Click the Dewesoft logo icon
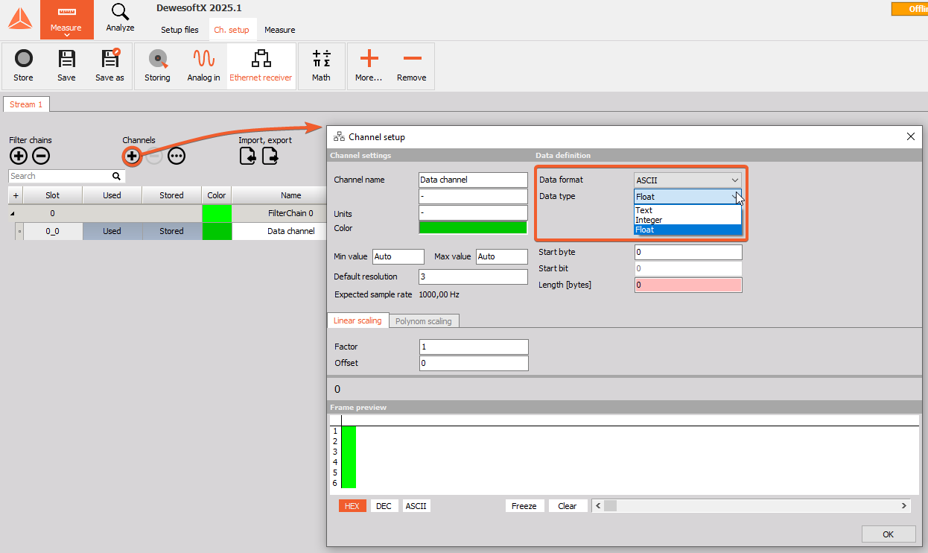Image resolution: width=928 pixels, height=553 pixels. pos(20,19)
